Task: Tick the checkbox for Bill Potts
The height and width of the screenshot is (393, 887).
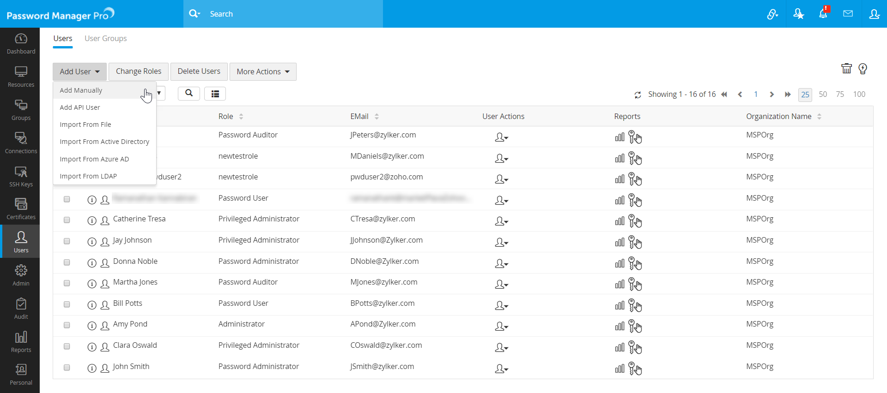Action: pos(67,304)
